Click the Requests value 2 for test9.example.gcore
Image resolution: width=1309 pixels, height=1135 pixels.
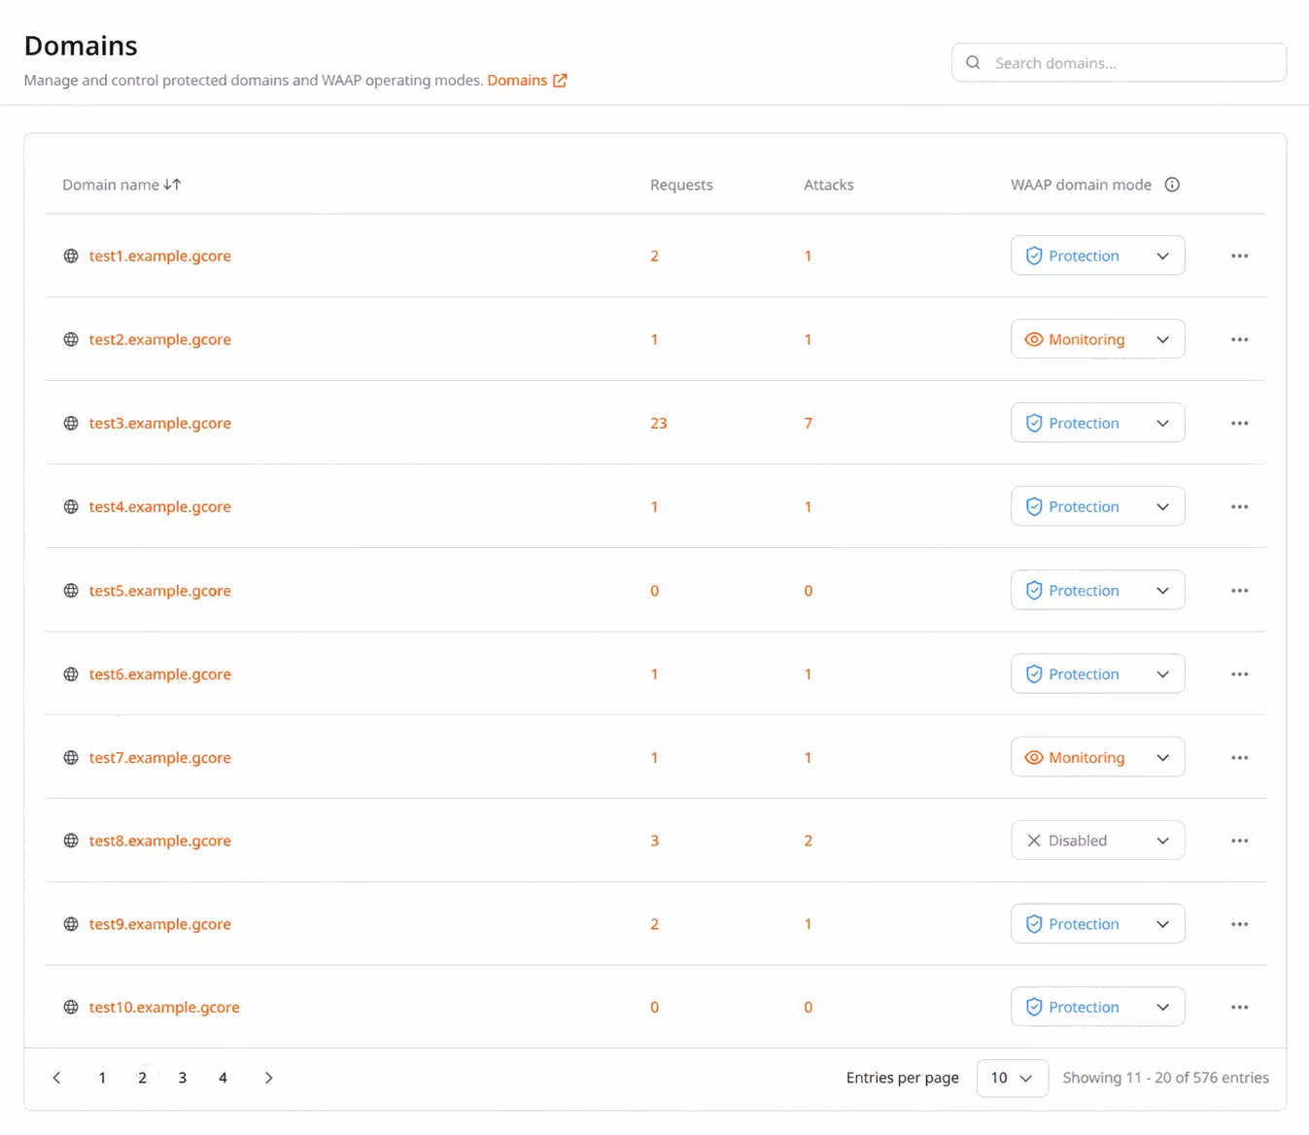click(x=654, y=924)
